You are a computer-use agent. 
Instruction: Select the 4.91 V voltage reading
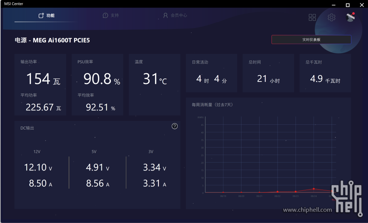click(x=97, y=167)
